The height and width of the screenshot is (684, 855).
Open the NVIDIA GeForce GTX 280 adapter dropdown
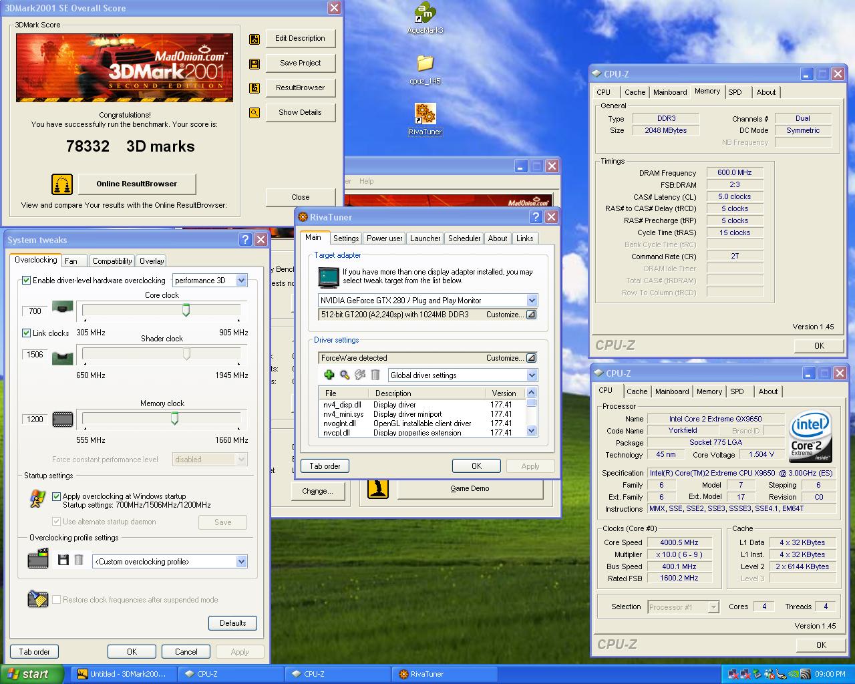coord(532,301)
